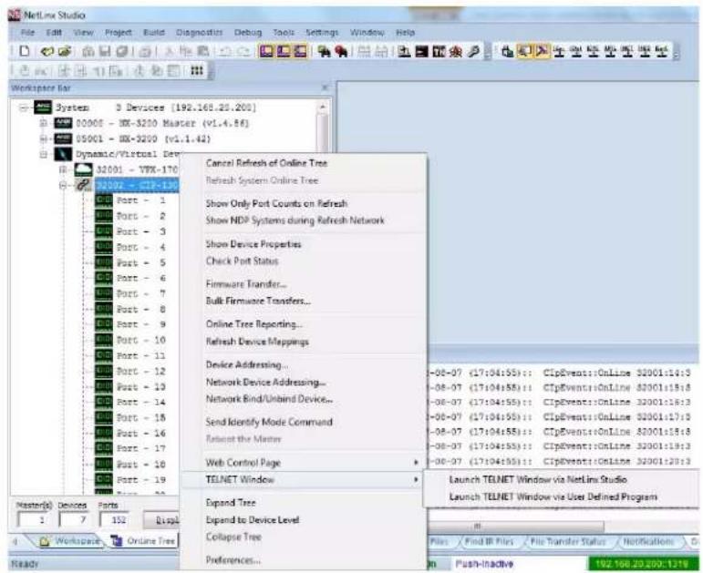
Task: Click the highlighted yellow icon left of the red arrow icon
Action: tap(523, 52)
